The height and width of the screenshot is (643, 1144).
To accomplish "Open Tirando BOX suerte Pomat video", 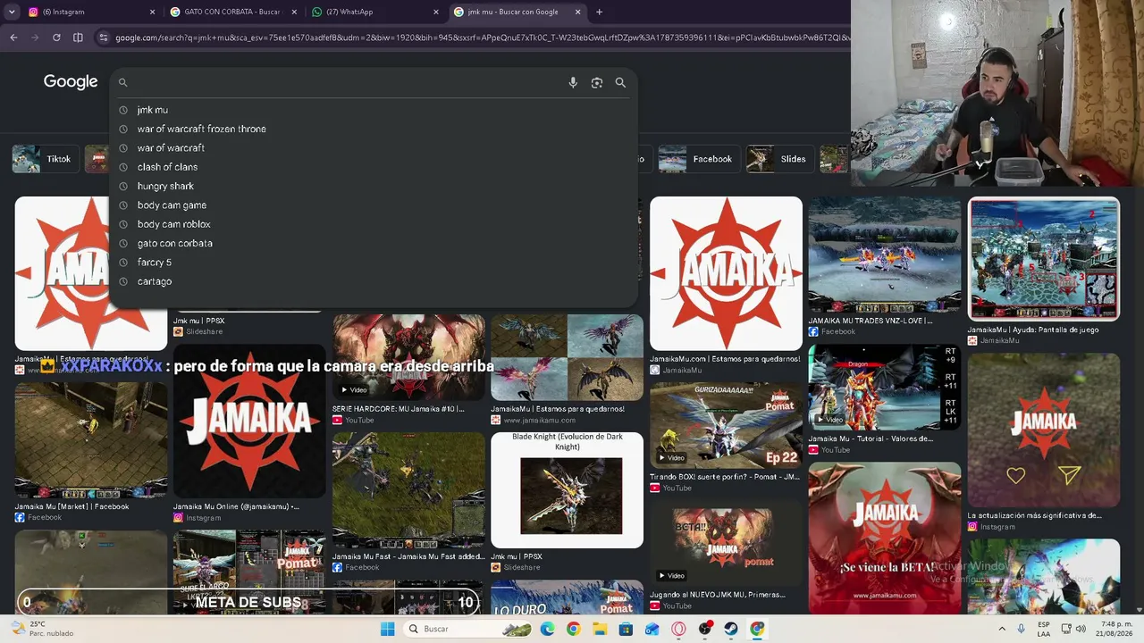I will point(726,425).
